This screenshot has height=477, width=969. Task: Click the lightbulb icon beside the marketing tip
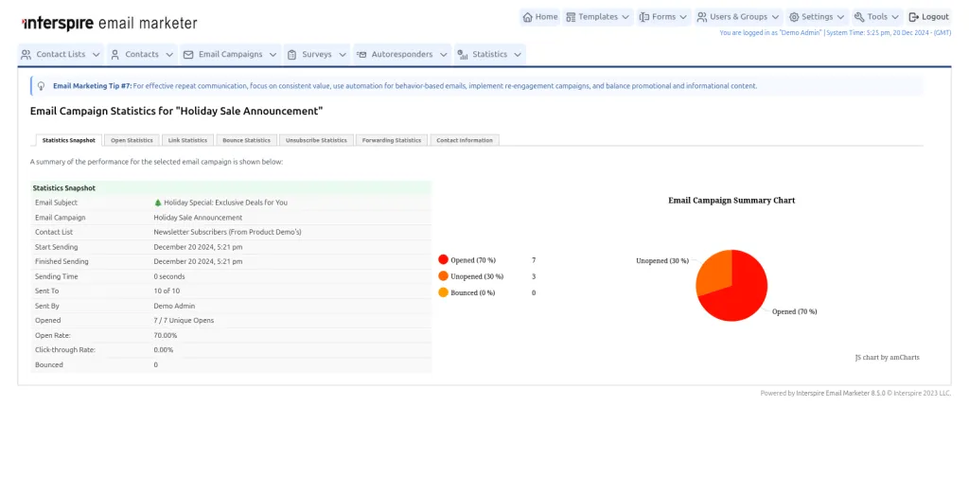[x=42, y=86]
